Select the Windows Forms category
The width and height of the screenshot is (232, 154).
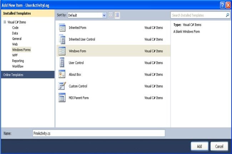[x=21, y=50]
